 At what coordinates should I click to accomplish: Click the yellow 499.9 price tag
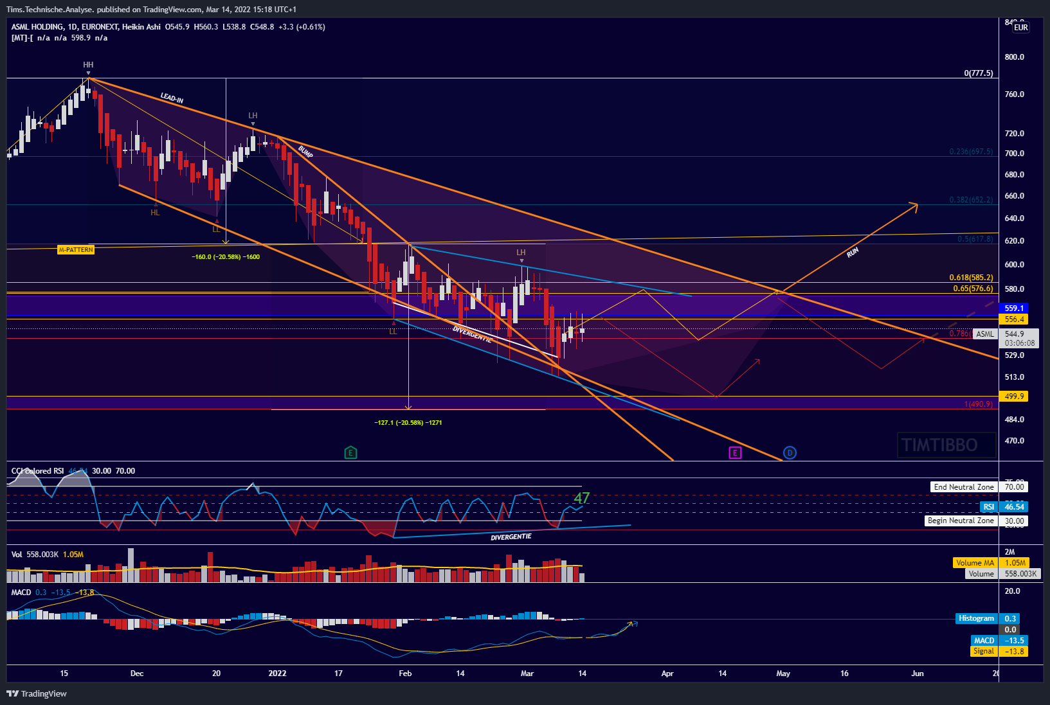pyautogui.click(x=1013, y=397)
